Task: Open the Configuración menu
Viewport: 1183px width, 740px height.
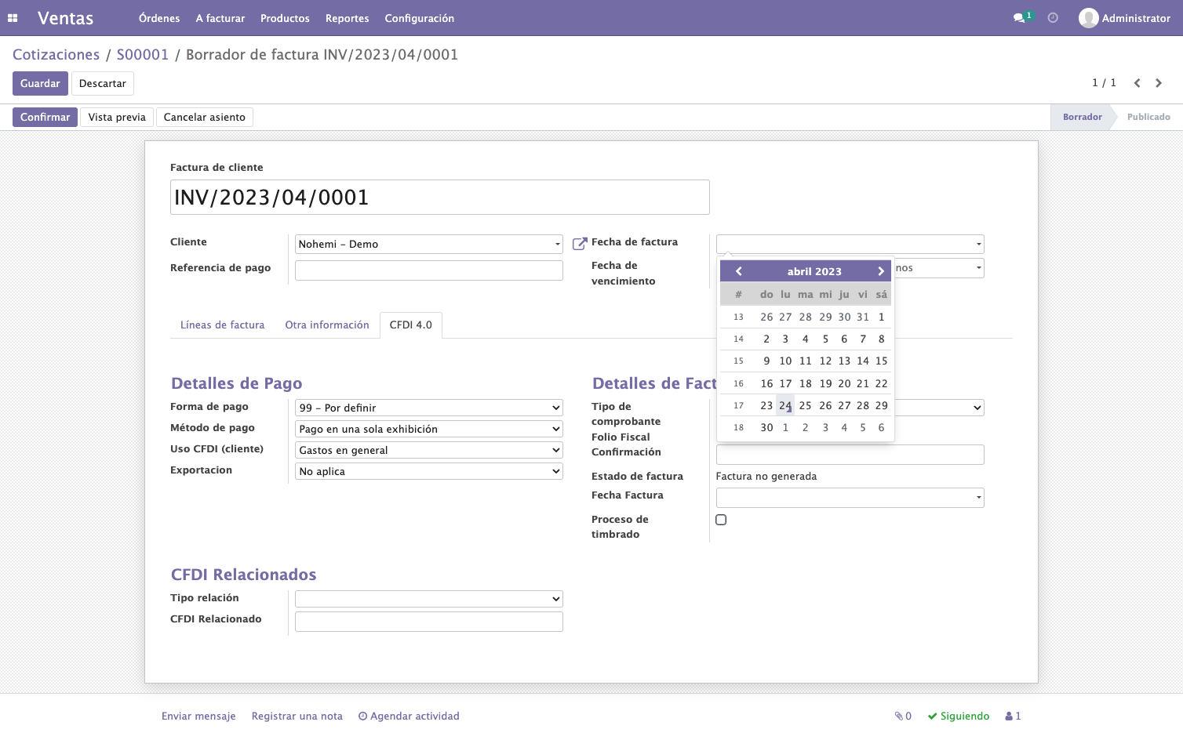Action: pos(420,18)
